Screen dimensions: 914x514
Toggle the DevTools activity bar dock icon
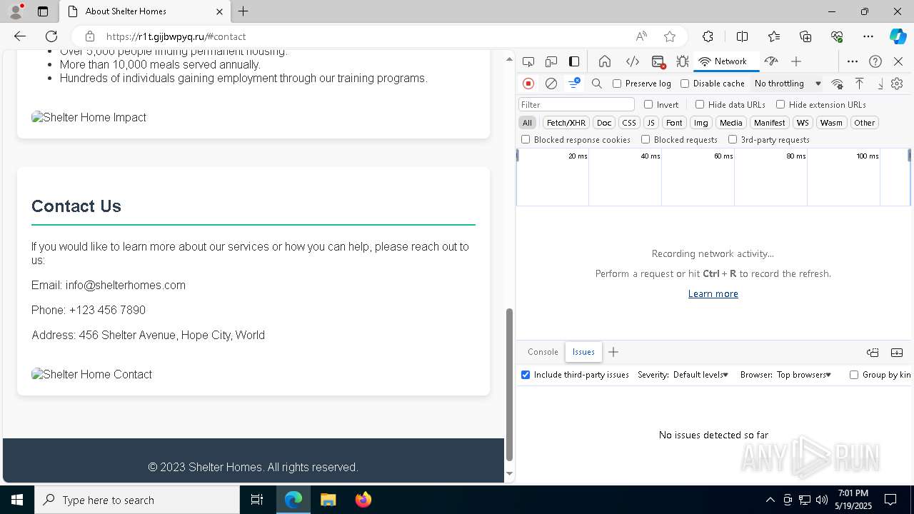574,61
